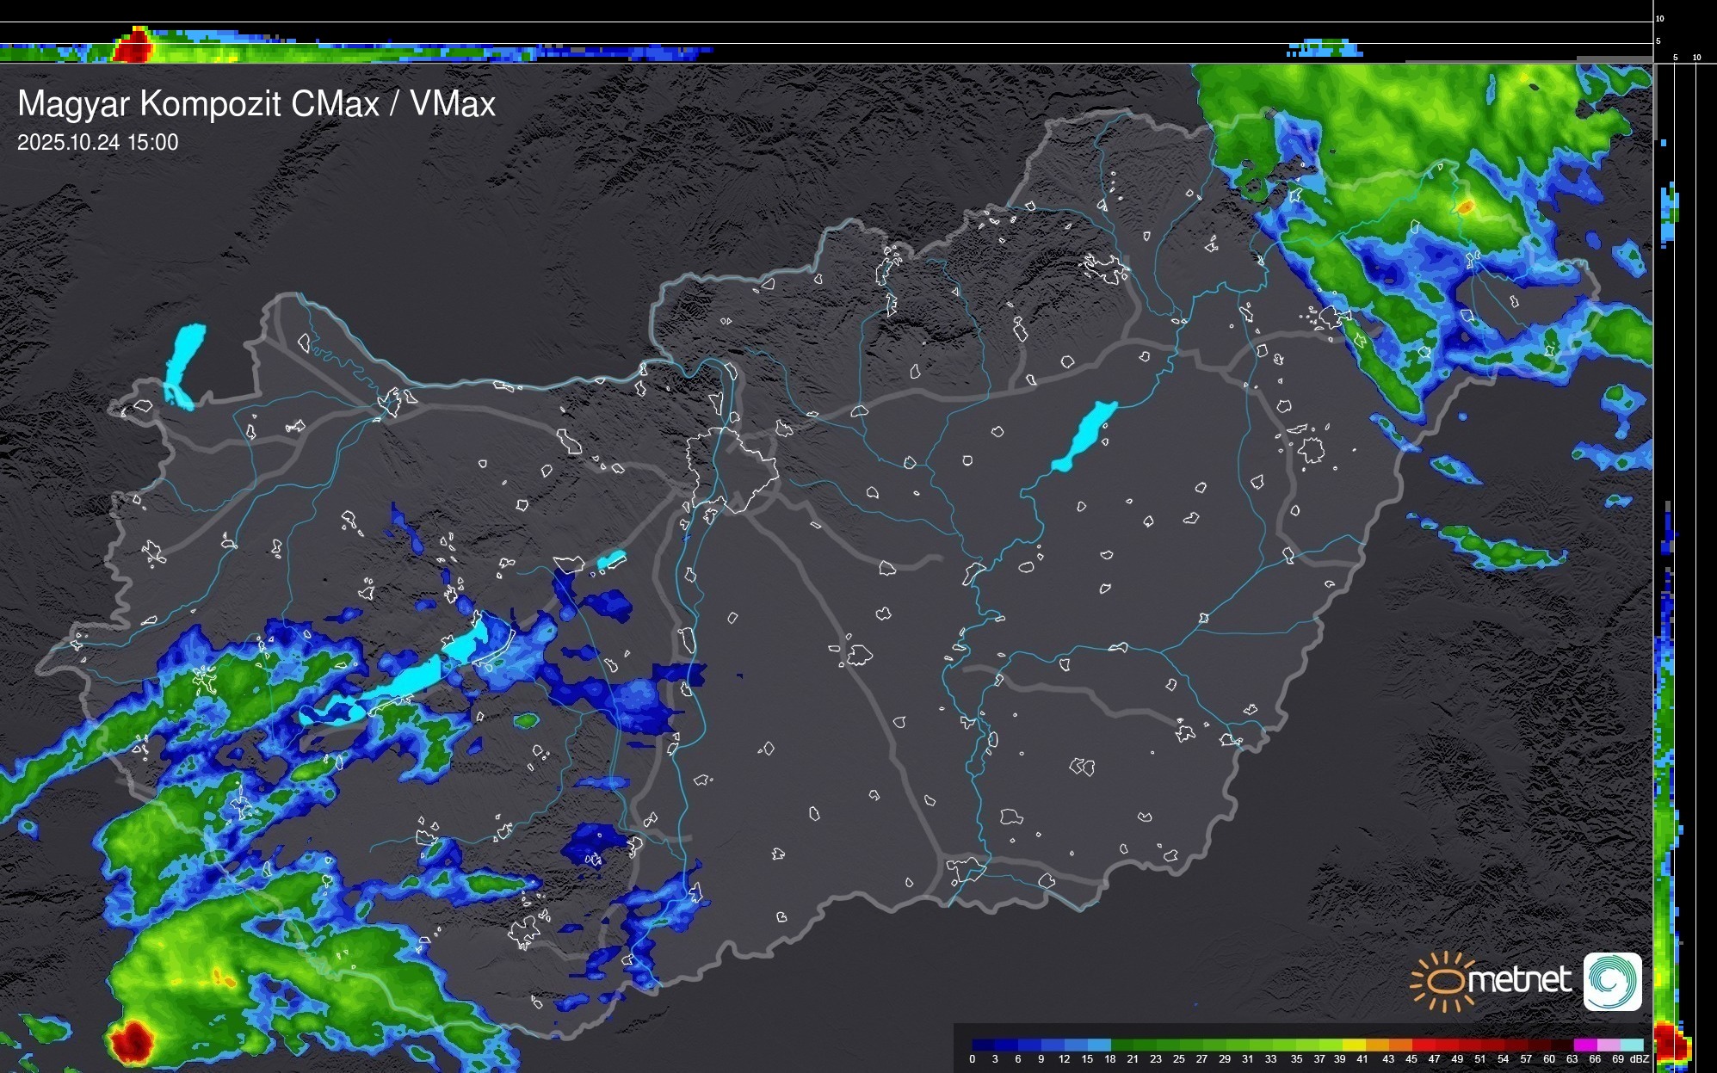Click the Budapest city outline on the map
Image resolution: width=1717 pixels, height=1073 pixels.
[x=732, y=469]
